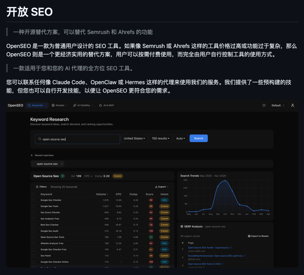The height and width of the screenshot is (275, 304).
Task: Remove the 'open source seo' recent search
Action: pyautogui.click(x=62, y=164)
